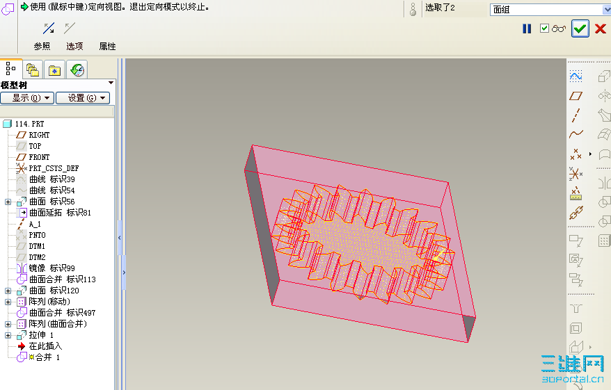The height and width of the screenshot is (390, 611).
Task: Switch to the favorites navigator tab
Action: pos(54,70)
